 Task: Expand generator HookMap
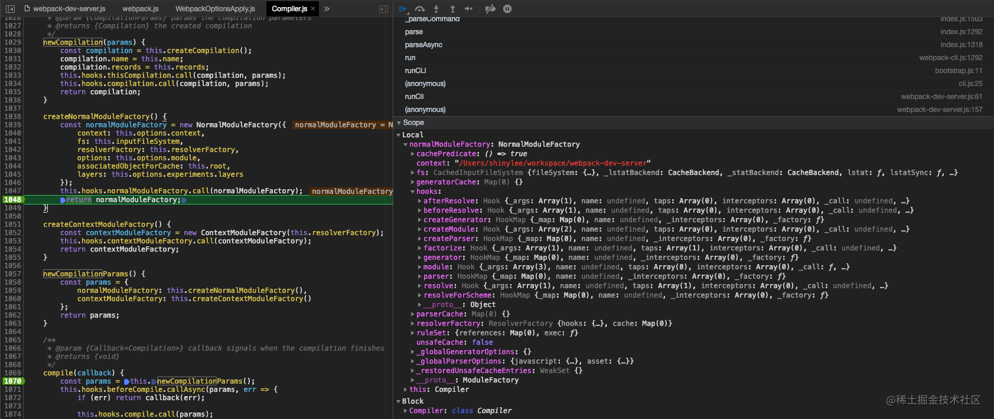[419, 258]
